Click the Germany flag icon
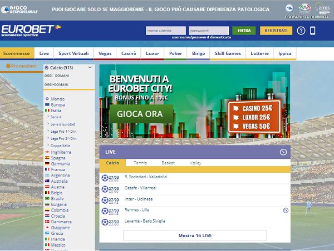Viewport: 334px width, 251px height. 47,163
